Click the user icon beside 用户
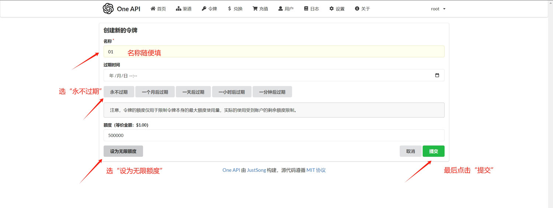This screenshot has width=553, height=208. [x=281, y=8]
